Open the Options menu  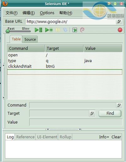47,13
